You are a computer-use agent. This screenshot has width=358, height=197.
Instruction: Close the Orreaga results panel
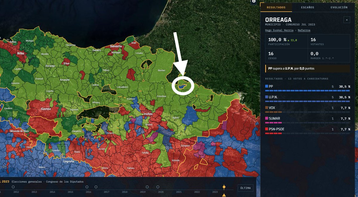(x=347, y=20)
